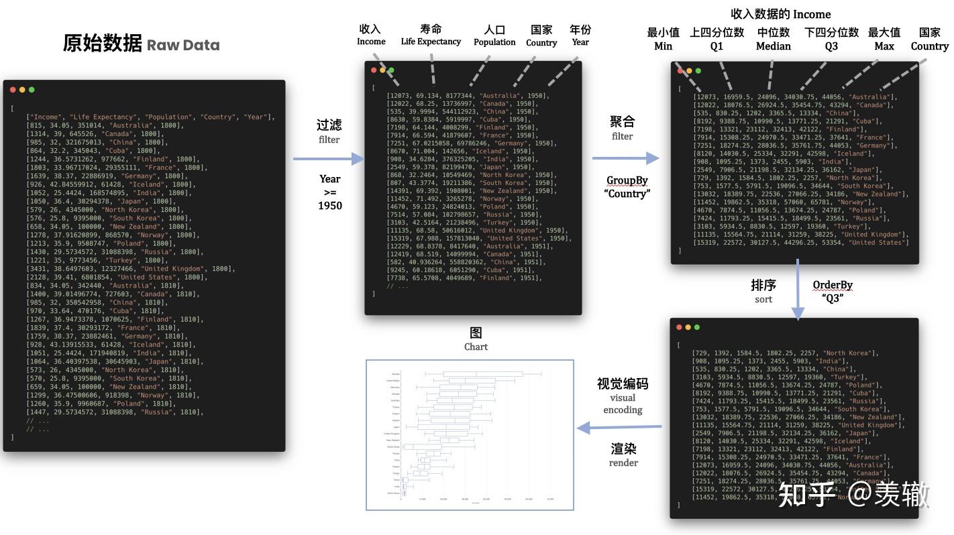Click the '原始数据 Raw Data' heading
Image resolution: width=954 pixels, height=535 pixels.
pyautogui.click(x=141, y=44)
